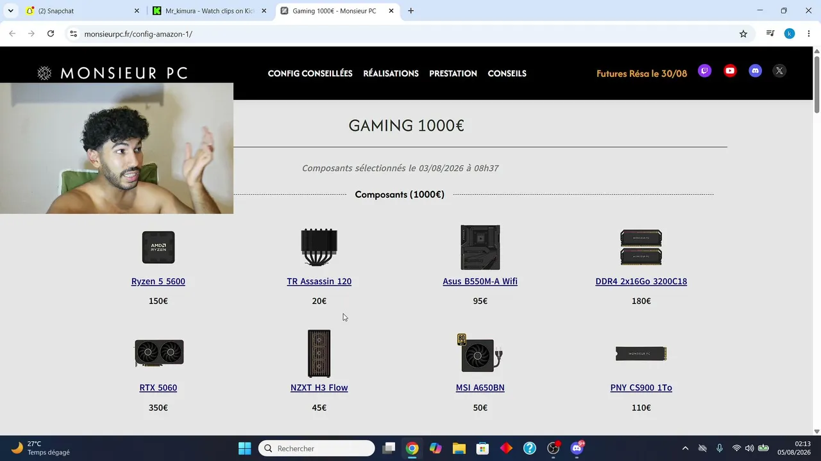This screenshot has height=461, width=821.
Task: Open the X (Twitter) icon in site header
Action: tap(779, 71)
